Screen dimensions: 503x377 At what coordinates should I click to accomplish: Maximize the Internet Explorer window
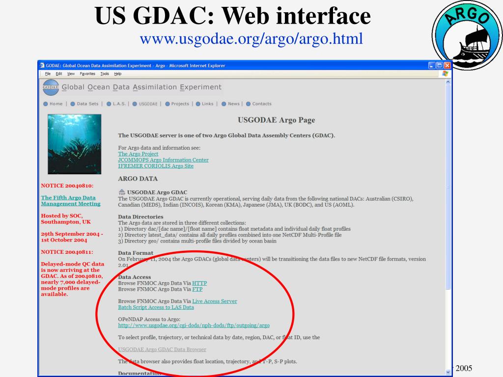440,65
